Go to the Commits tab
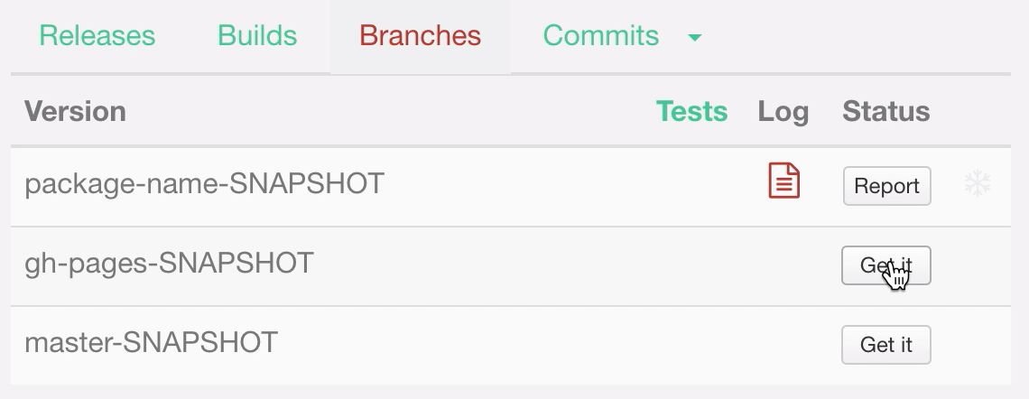1029x399 pixels. point(601,36)
